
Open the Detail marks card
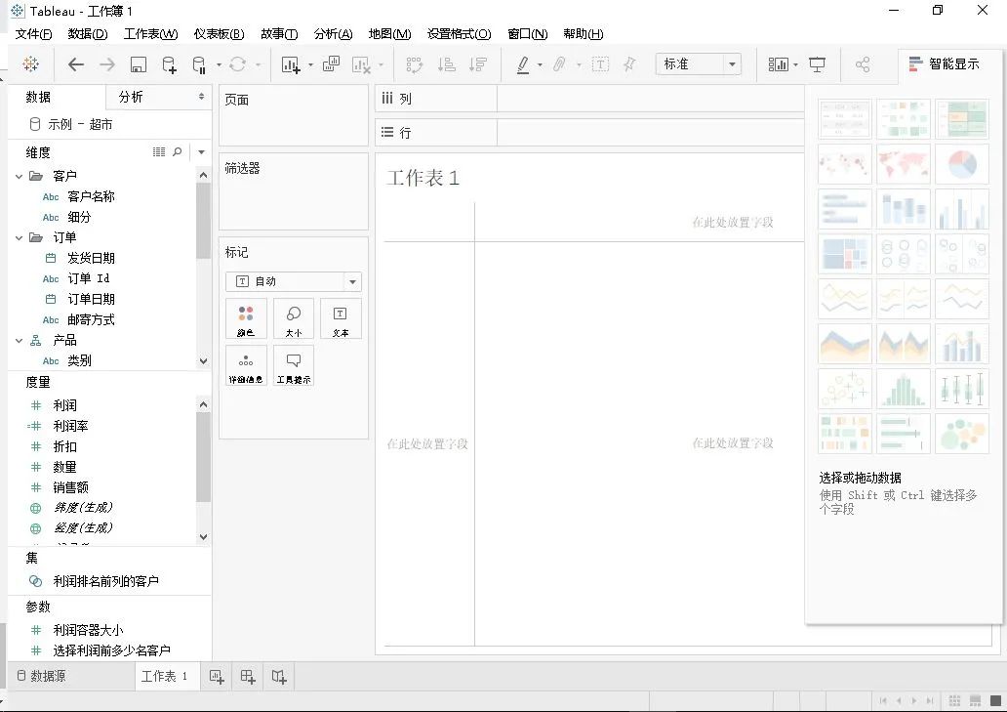246,365
